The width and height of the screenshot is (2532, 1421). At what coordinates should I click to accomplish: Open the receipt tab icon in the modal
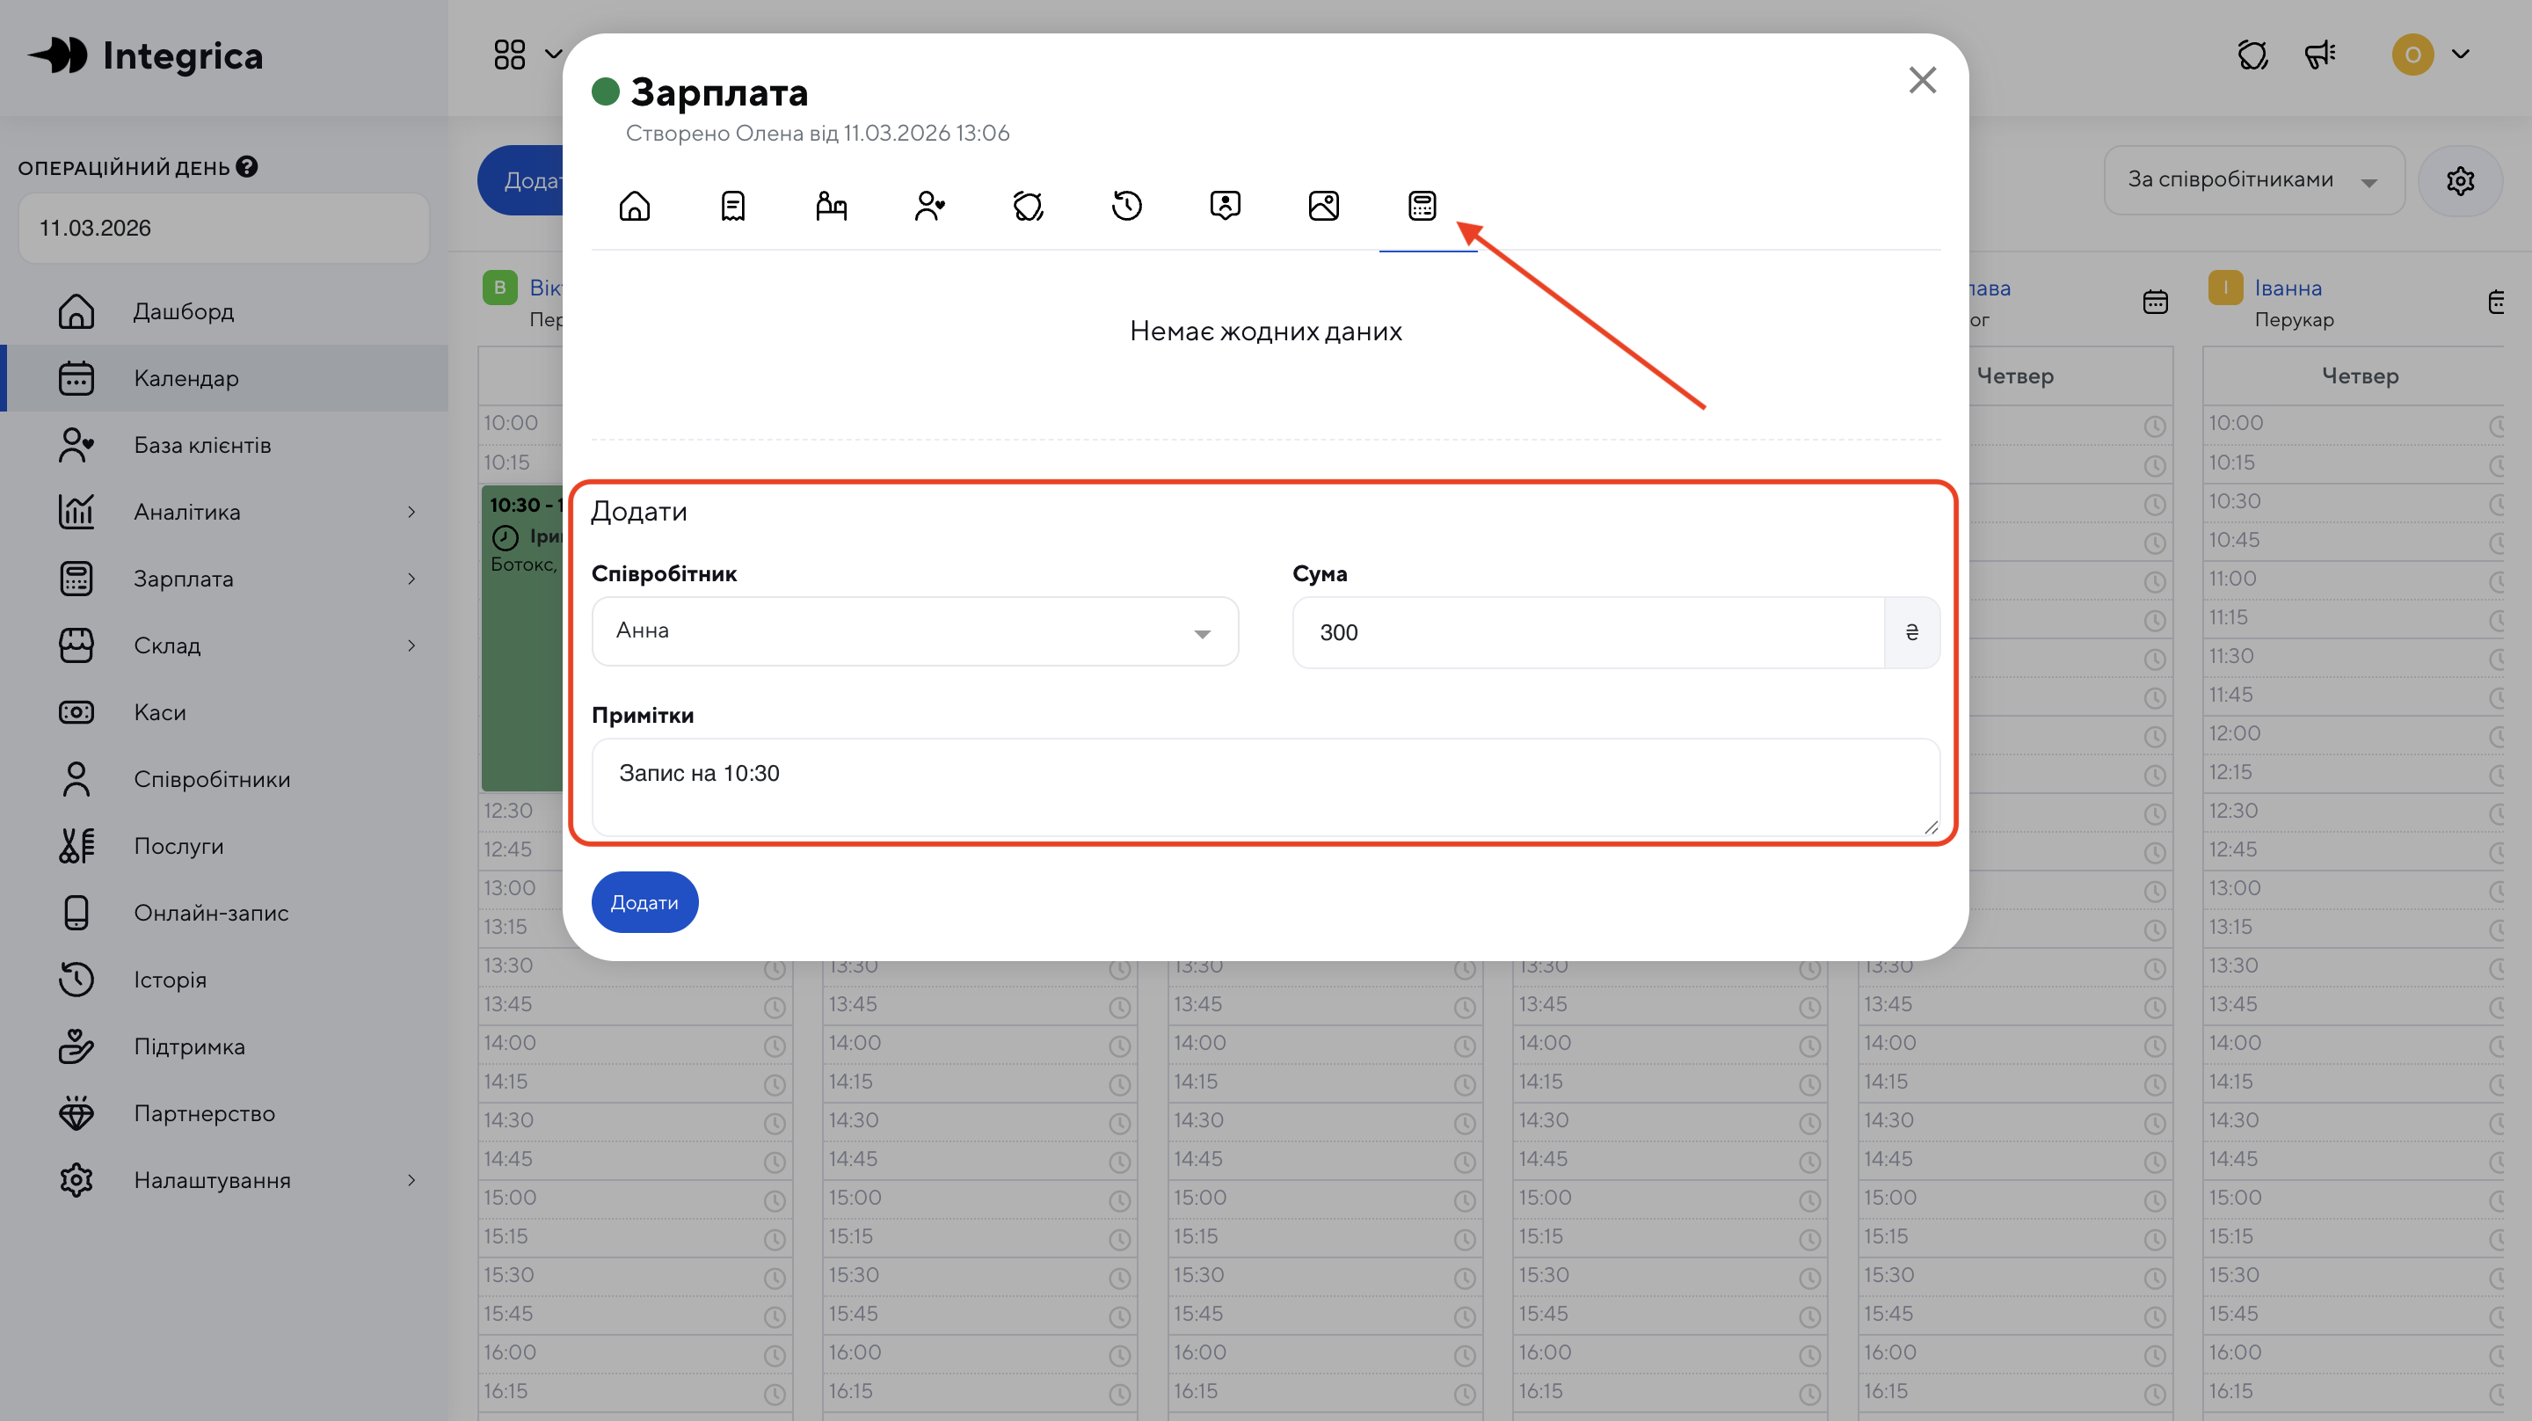tap(732, 206)
